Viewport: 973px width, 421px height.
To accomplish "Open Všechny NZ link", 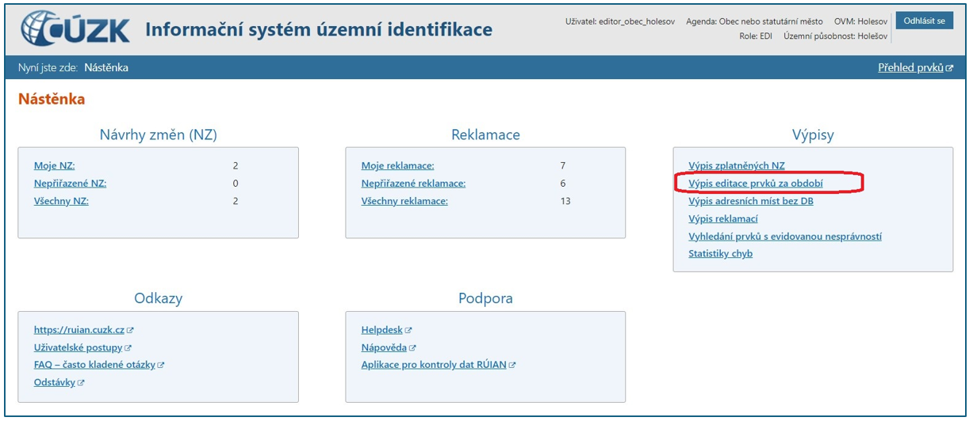I will pos(61,201).
